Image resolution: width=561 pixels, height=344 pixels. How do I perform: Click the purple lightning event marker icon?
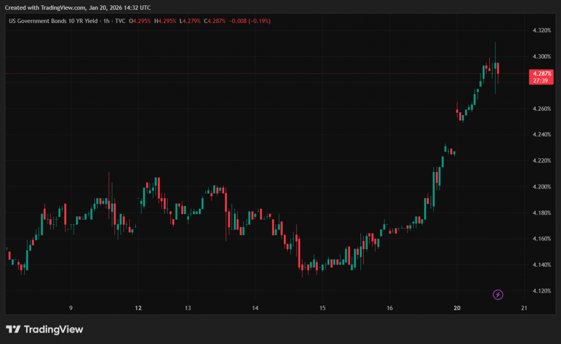(x=498, y=295)
